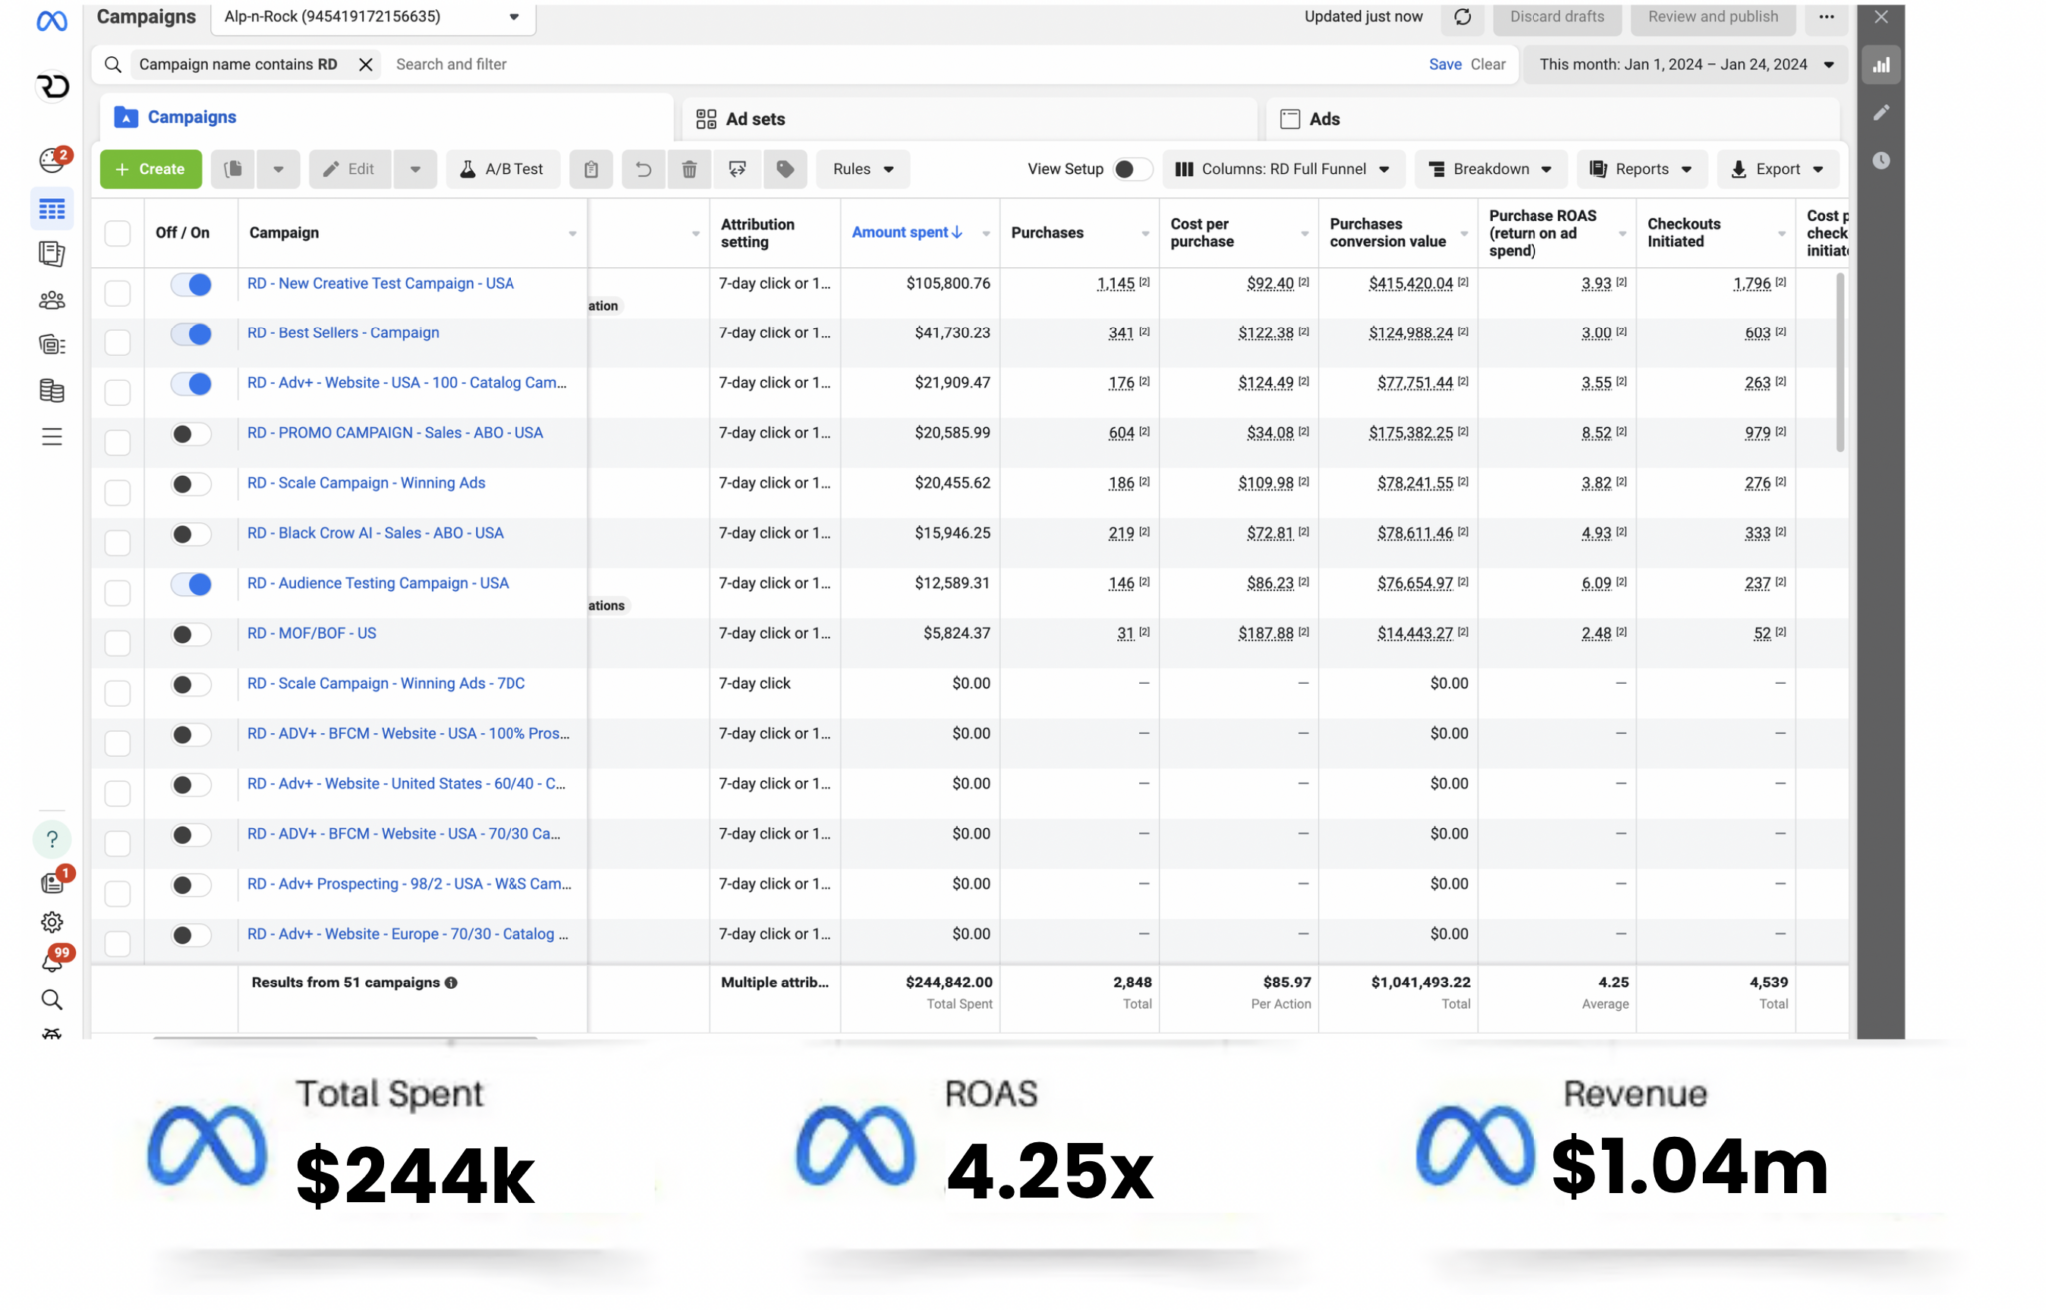This screenshot has height=1310, width=2046.
Task: Click the vertical scrollbar of campaigns table
Action: pos(1840,361)
